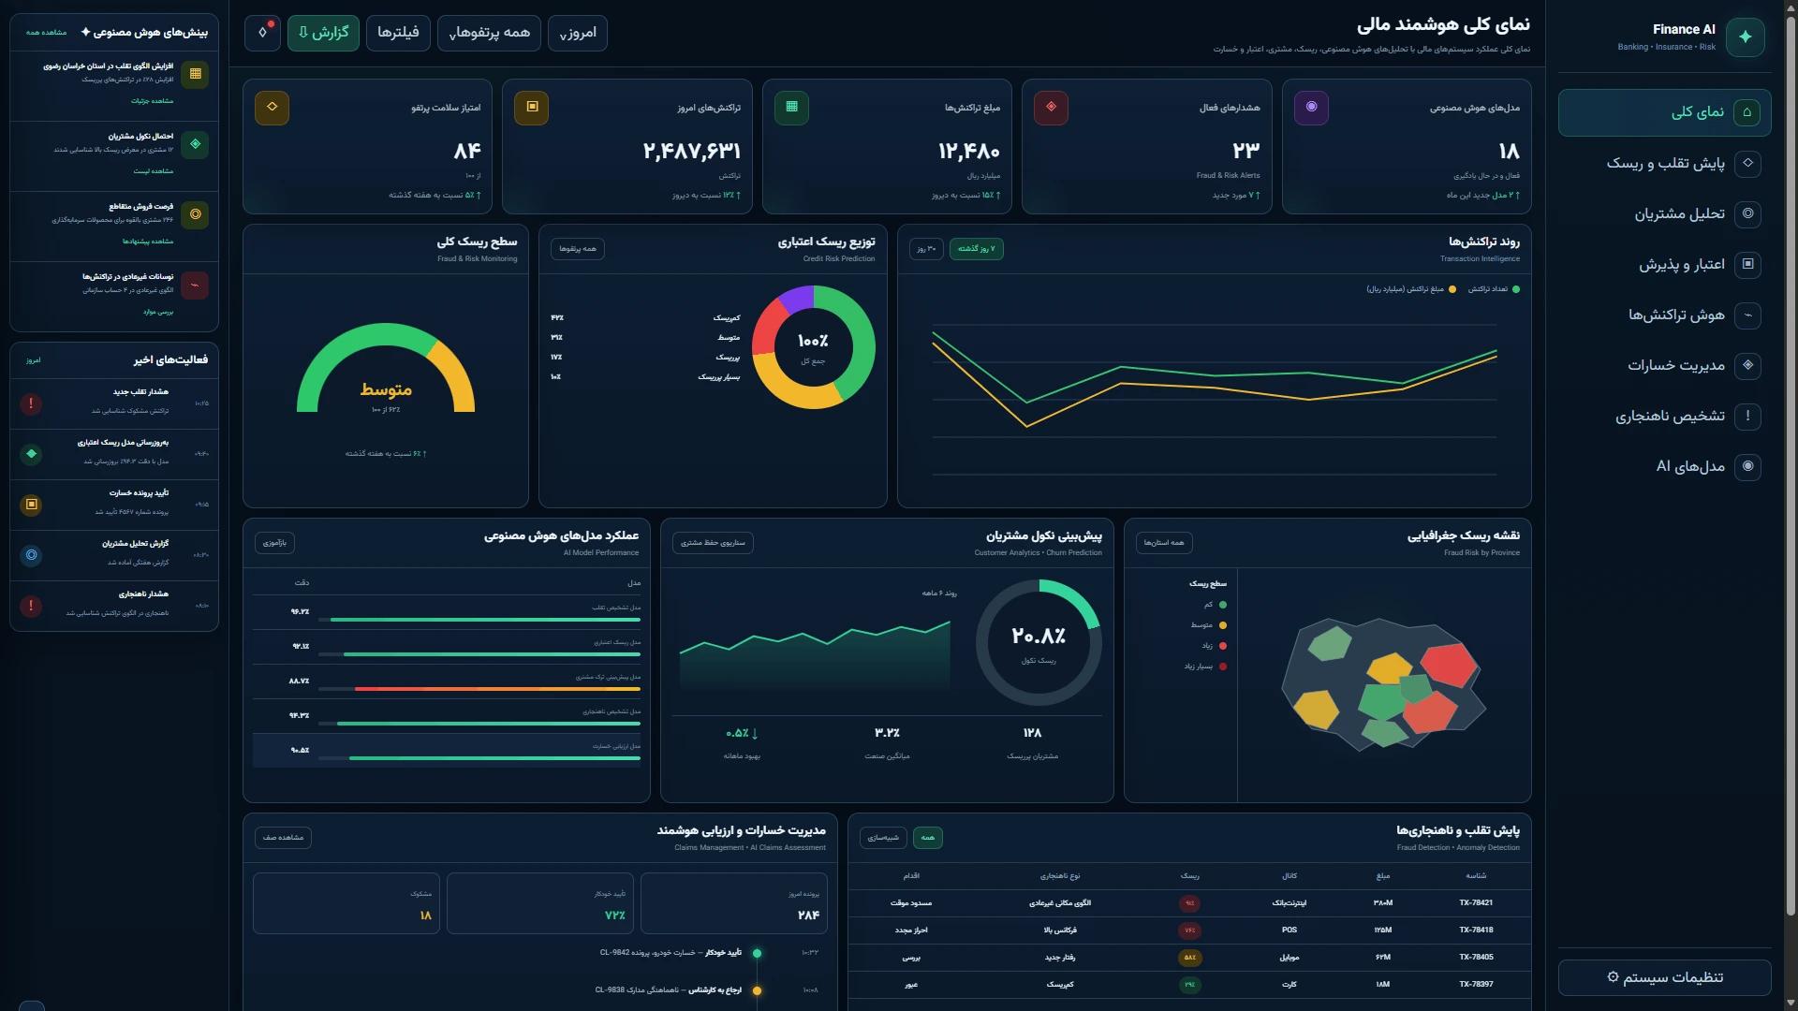Screen dimensions: 1798x1011
Task: Open تنظیمات سیستم settings button
Action: pos(1665,977)
